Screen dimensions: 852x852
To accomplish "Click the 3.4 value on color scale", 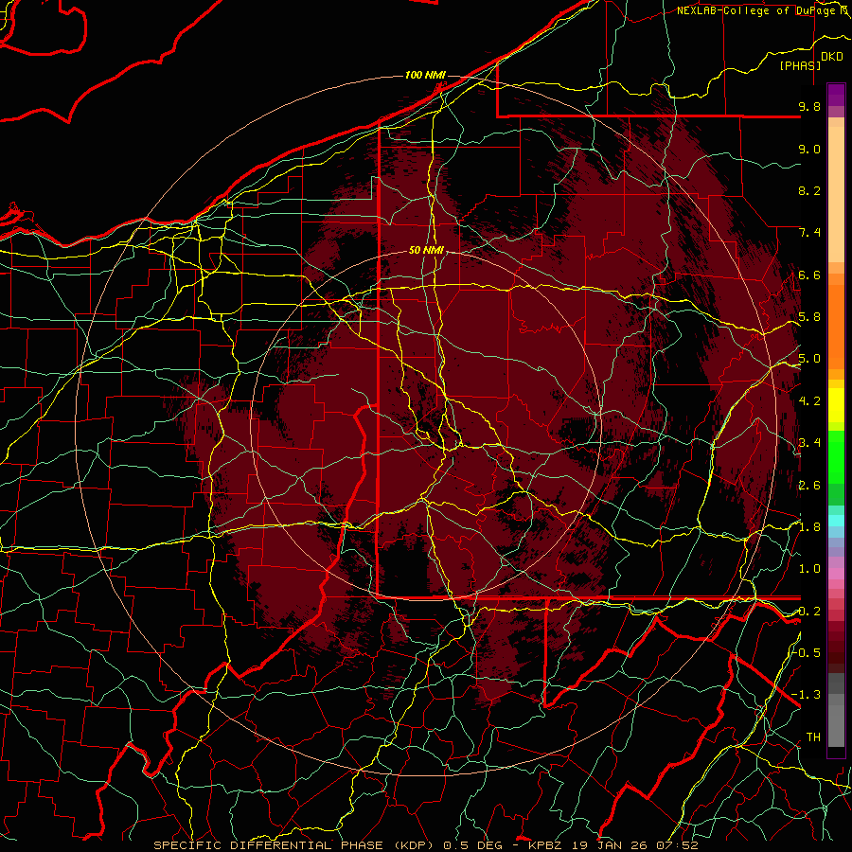I will tap(809, 443).
